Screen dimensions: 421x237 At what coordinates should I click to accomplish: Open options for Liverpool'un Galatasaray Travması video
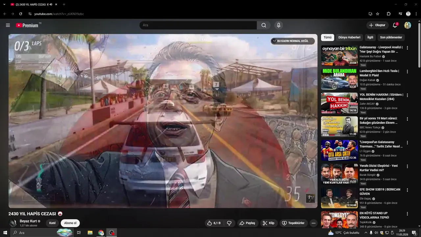point(408,143)
